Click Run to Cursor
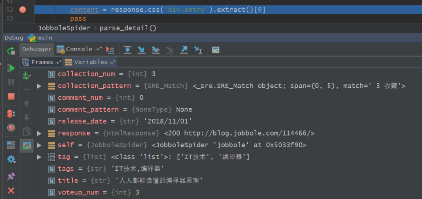Viewport: 422px width, 199px height. coord(198,49)
